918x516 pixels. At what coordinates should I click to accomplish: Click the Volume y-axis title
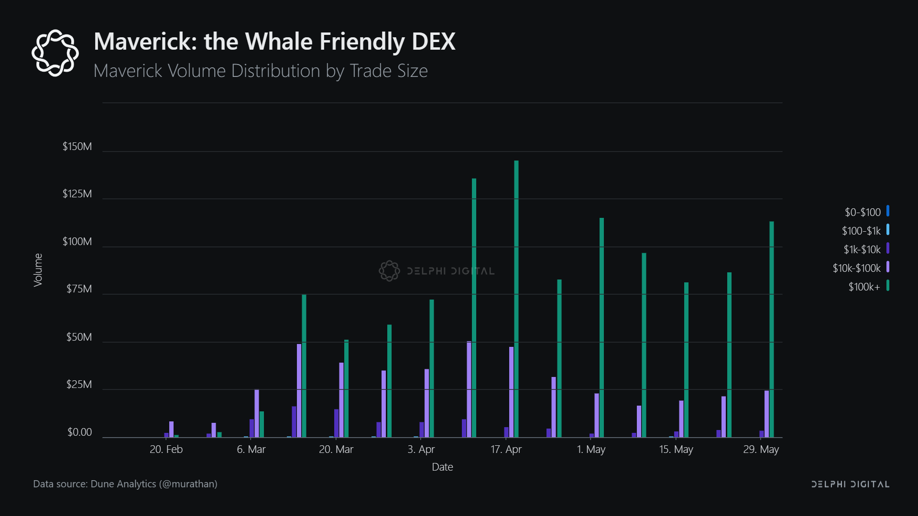tap(38, 270)
